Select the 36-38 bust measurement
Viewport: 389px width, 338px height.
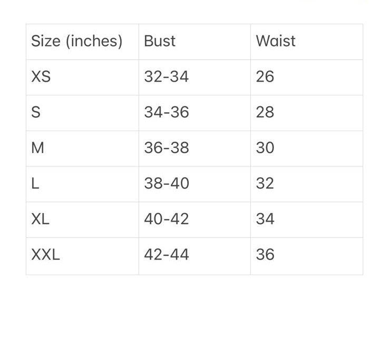tap(166, 148)
